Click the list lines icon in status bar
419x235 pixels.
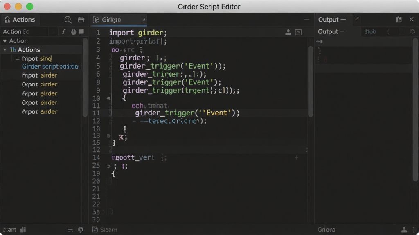coord(70,230)
